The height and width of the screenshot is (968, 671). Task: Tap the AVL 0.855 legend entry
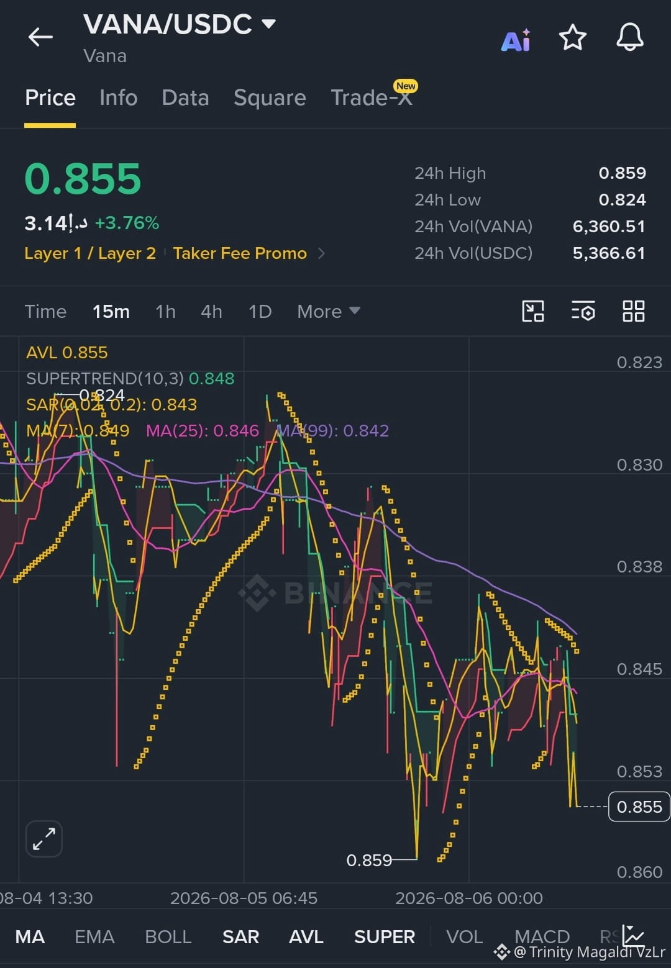click(67, 353)
